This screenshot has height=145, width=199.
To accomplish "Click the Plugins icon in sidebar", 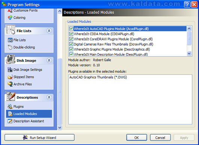I will pyautogui.click(x=10, y=107).
